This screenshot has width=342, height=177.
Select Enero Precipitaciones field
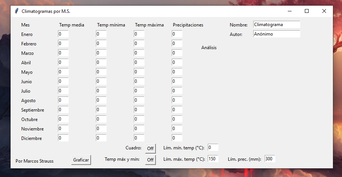pyautogui.click(x=177, y=34)
